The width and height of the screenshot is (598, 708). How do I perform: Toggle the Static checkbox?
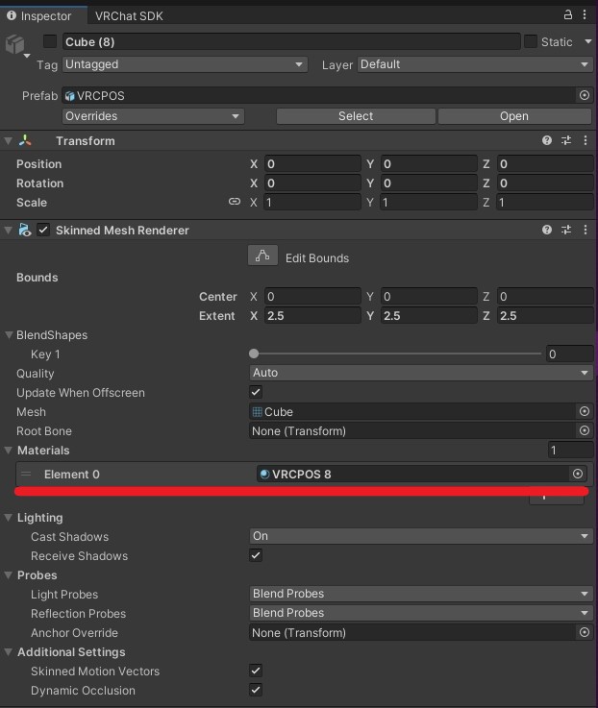pos(530,41)
